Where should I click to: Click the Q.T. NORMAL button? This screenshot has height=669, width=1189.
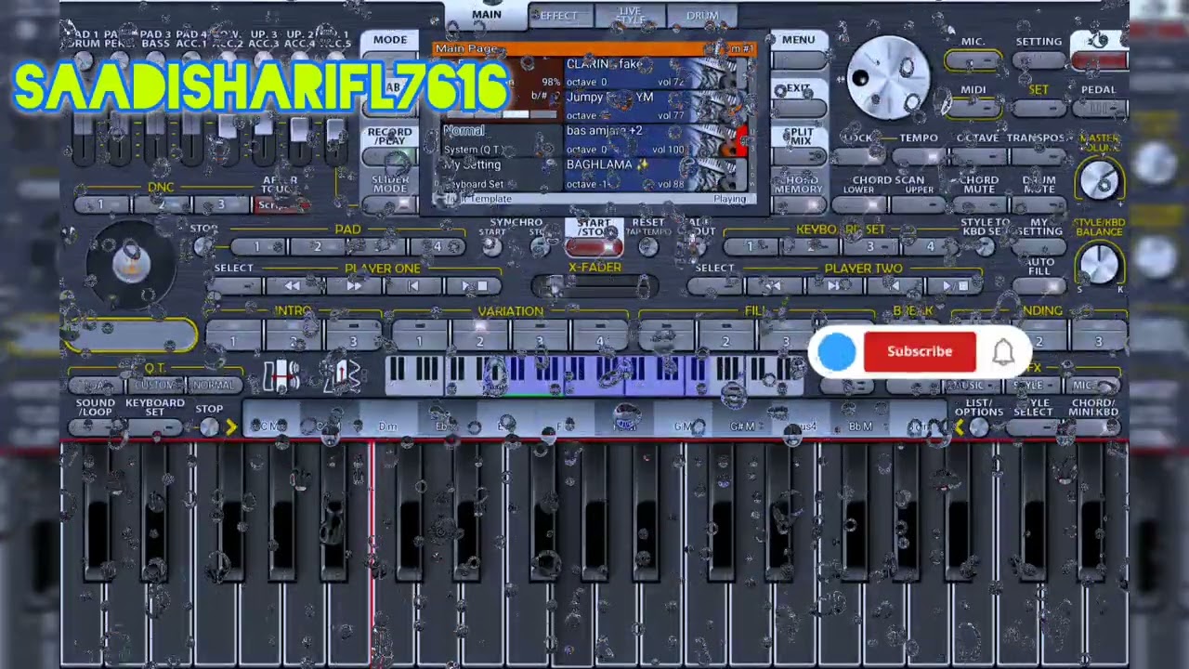[x=214, y=386]
